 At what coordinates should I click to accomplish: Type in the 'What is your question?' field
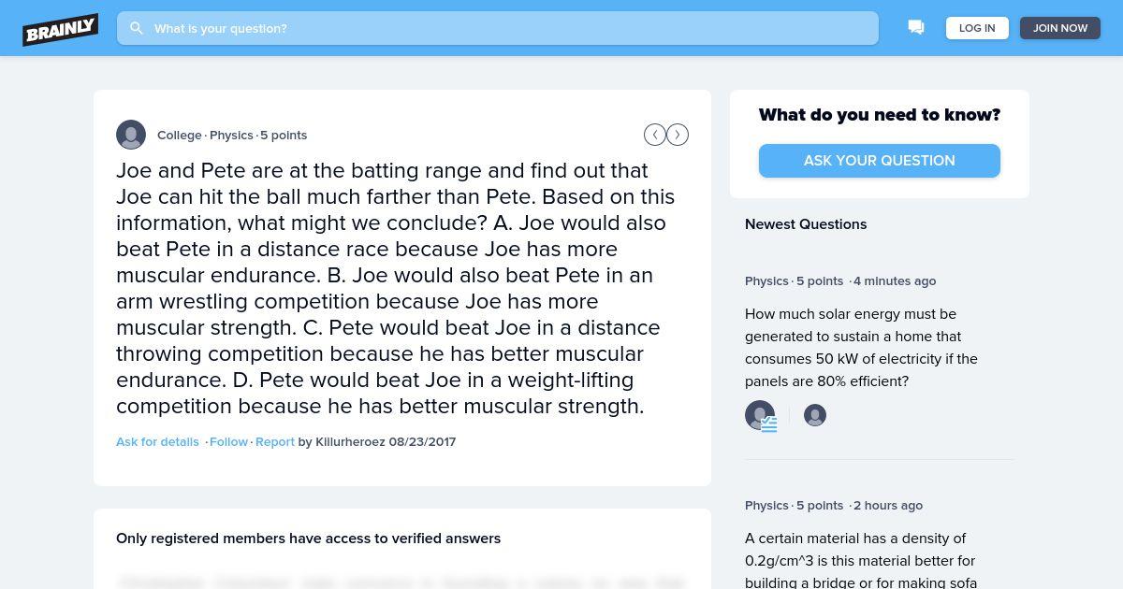(x=505, y=28)
